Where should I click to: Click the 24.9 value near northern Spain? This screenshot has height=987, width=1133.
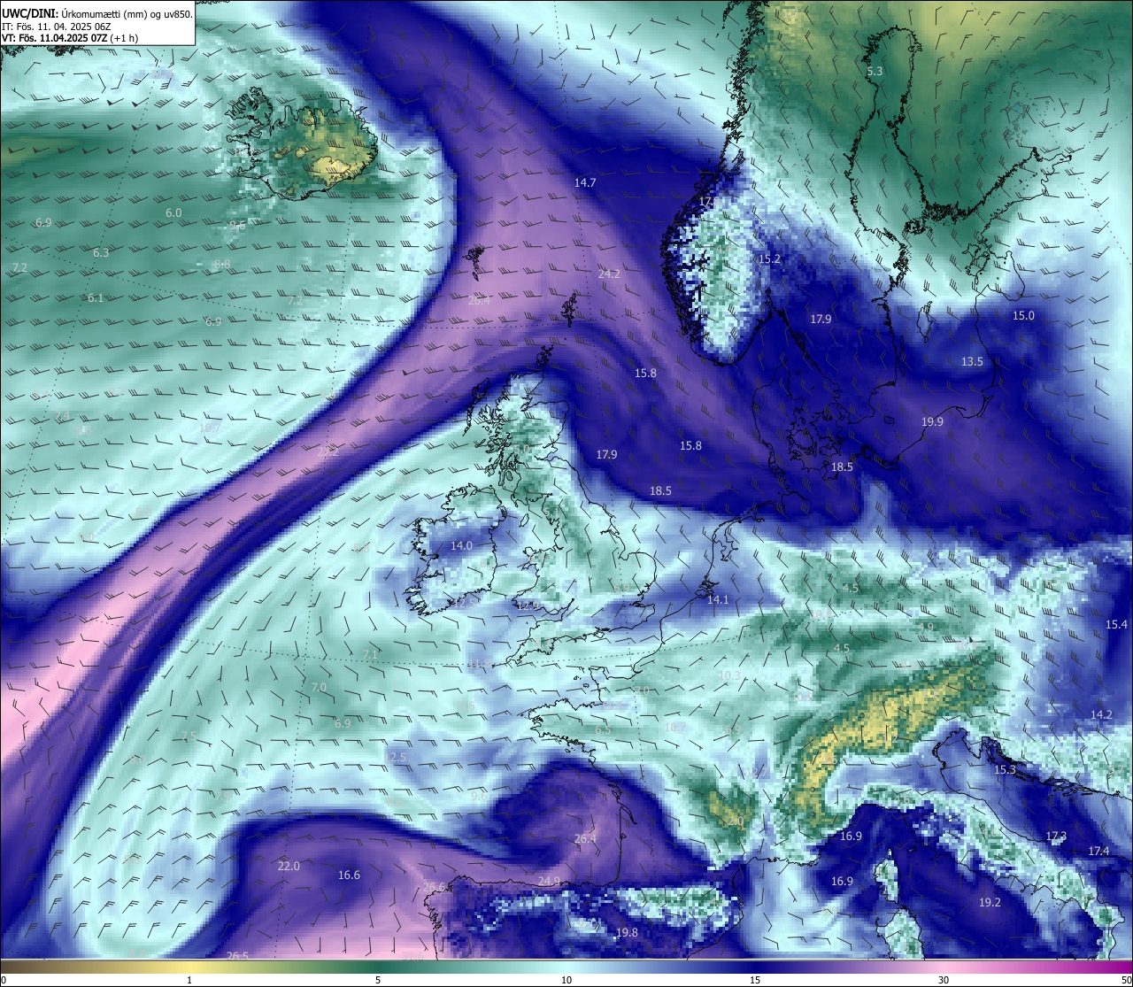[549, 880]
